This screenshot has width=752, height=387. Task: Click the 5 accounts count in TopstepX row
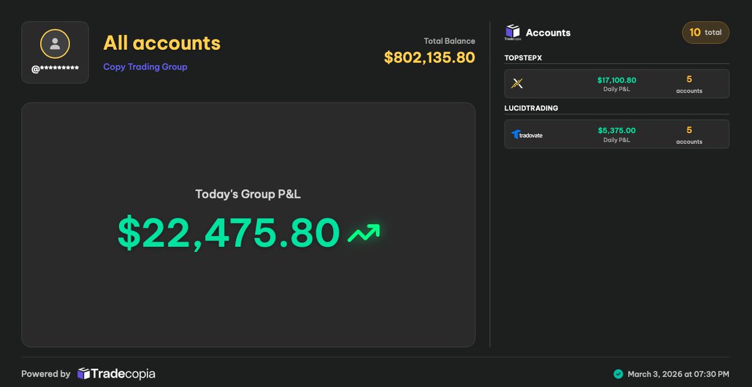689,84
